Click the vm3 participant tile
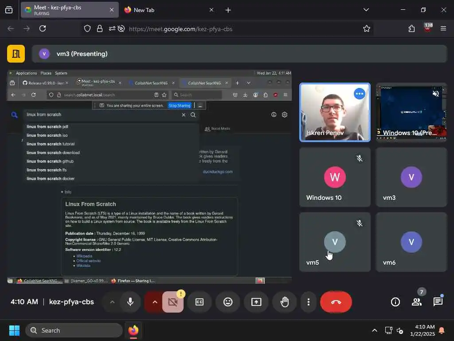Image resolution: width=454 pixels, height=341 pixels. coord(411,177)
